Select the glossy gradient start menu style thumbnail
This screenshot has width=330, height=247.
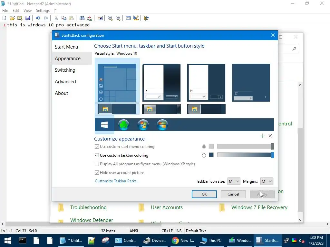pyautogui.click(x=161, y=83)
